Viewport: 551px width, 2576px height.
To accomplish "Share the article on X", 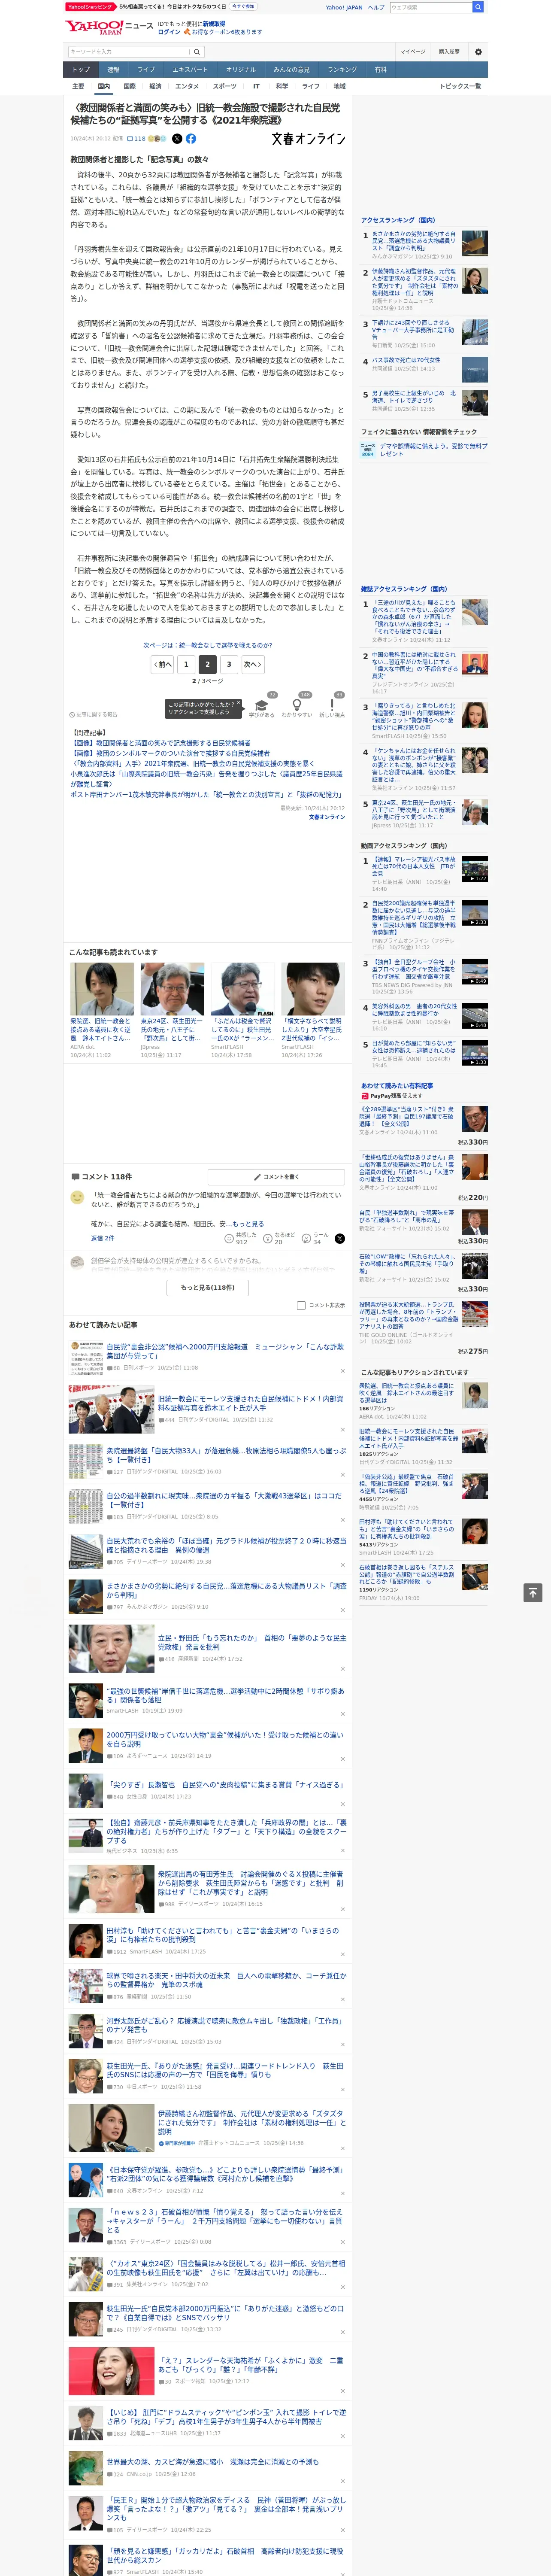I will [177, 139].
